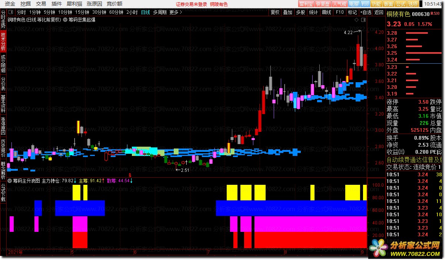Switch to the 10分钟 period

click(x=65, y=12)
